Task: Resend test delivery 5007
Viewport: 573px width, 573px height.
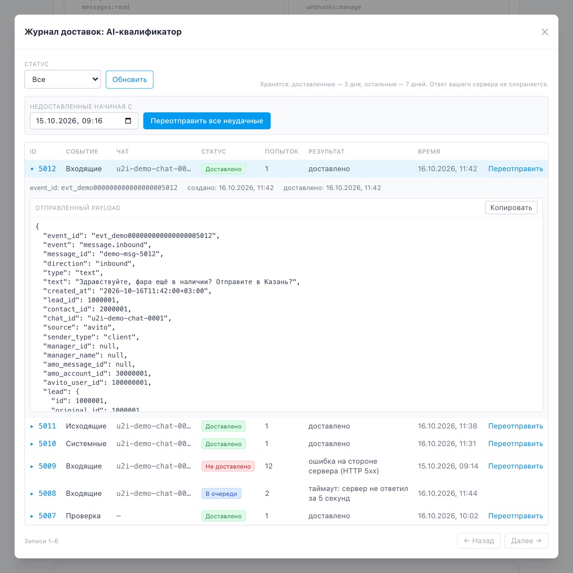Action: [x=515, y=516]
